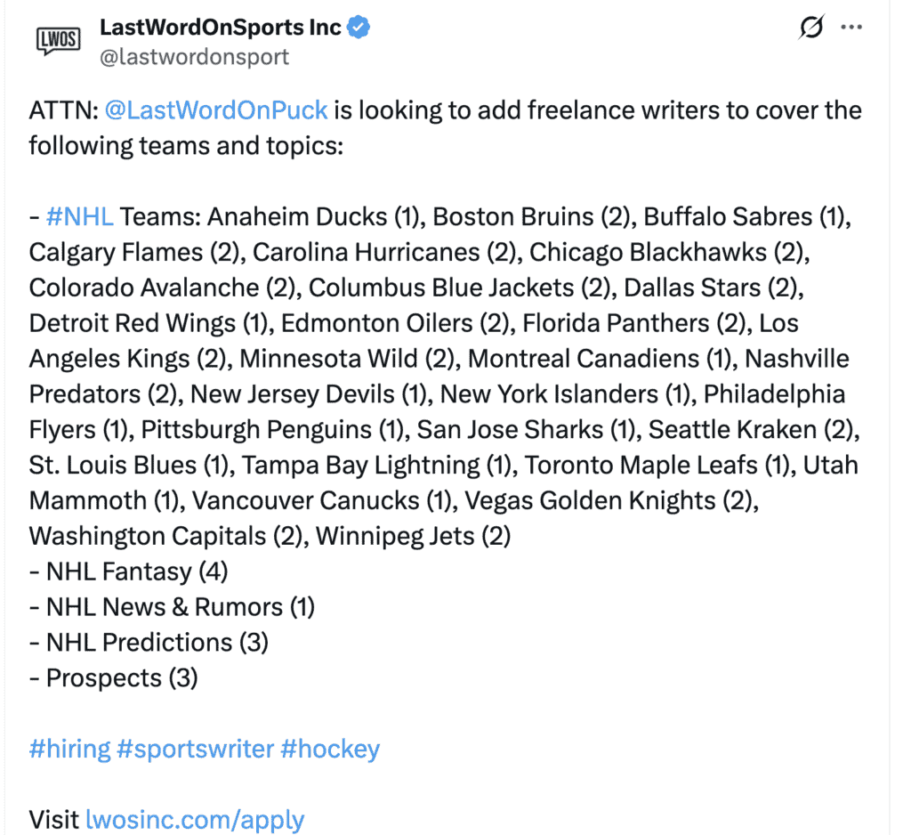Open the #hockey hashtag
This screenshot has height=835, width=911.
click(330, 749)
